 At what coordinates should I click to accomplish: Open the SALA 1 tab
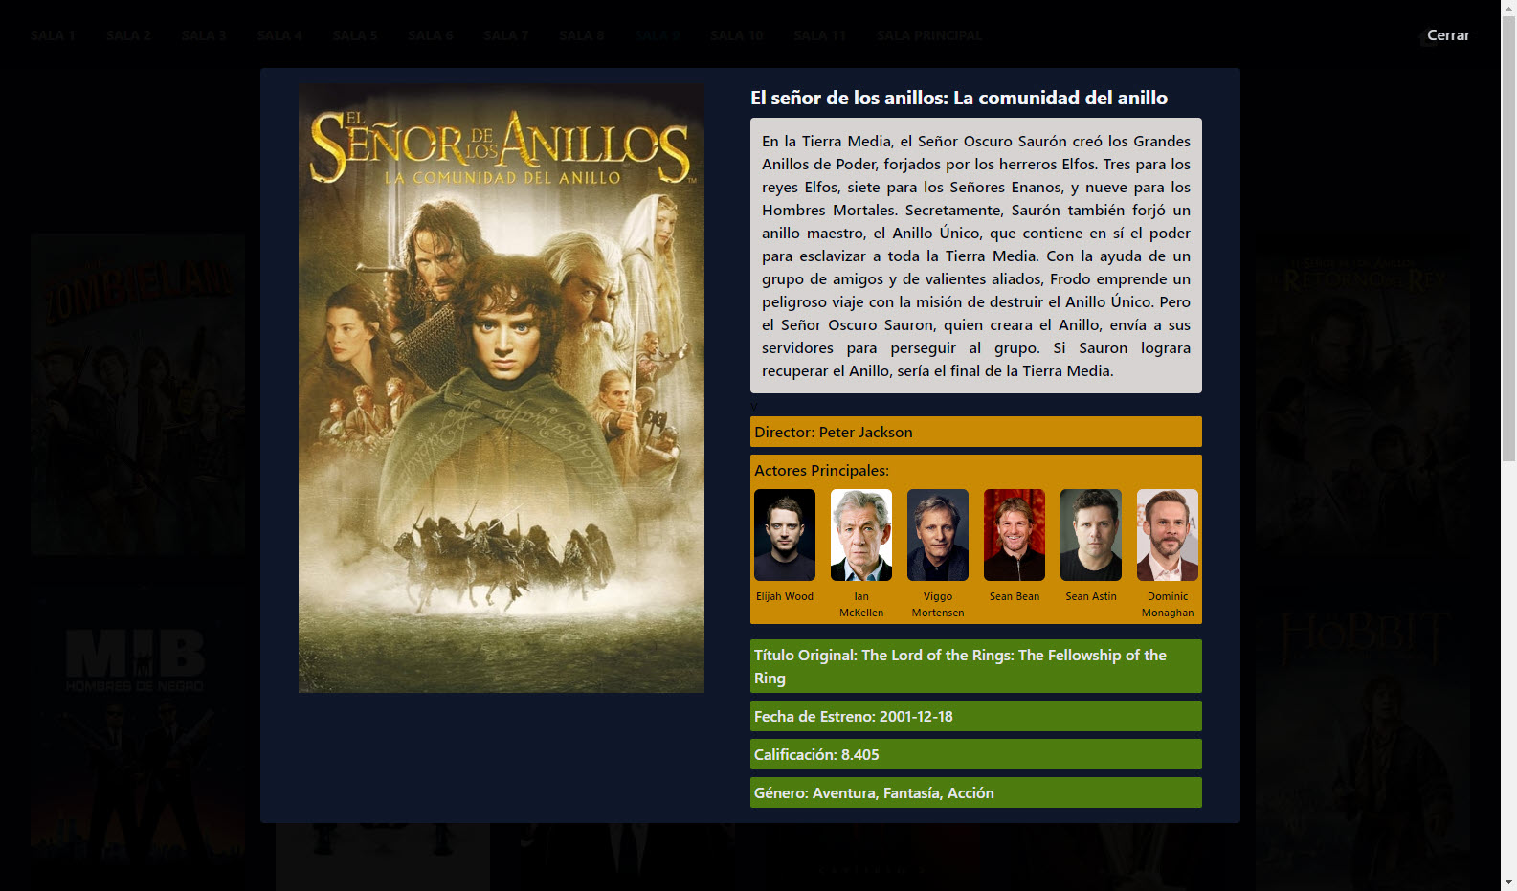53,35
